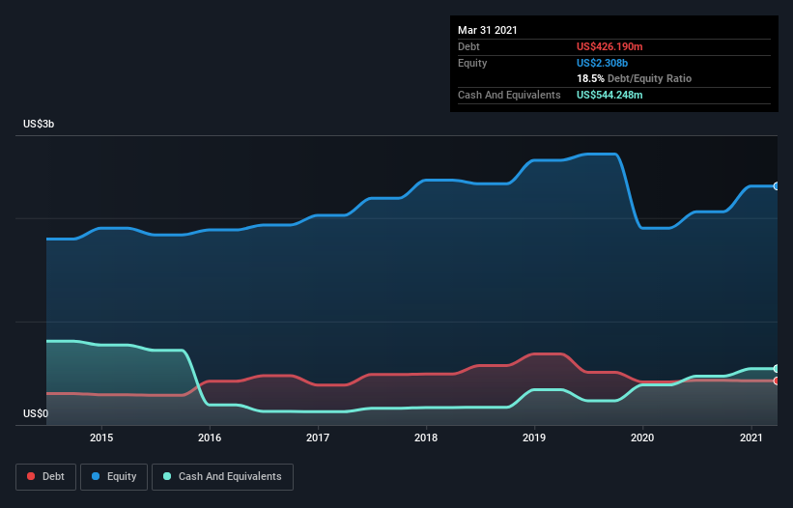This screenshot has height=508, width=793.
Task: Click the 2016 x-axis label
Action: click(x=210, y=437)
